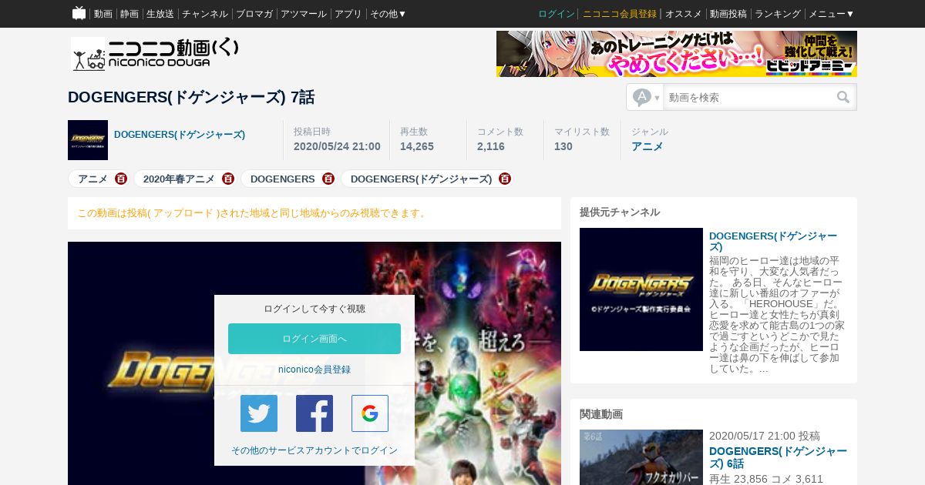
Task: Open the 動画 menu item
Action: (x=103, y=14)
